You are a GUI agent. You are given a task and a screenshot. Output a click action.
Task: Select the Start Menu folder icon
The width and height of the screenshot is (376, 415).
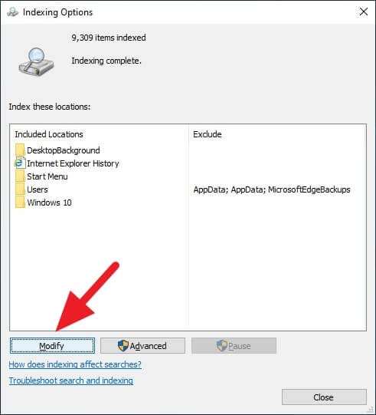pyautogui.click(x=20, y=176)
